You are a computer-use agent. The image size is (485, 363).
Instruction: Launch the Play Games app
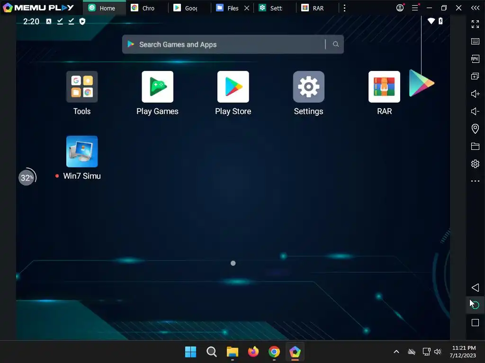coord(157,87)
